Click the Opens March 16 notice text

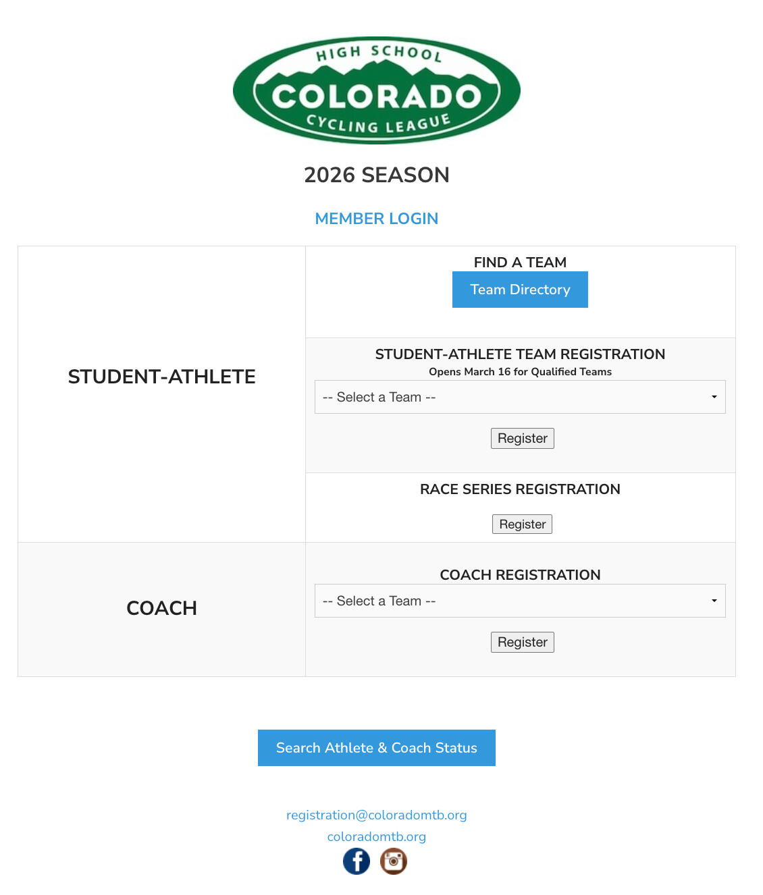[x=520, y=372]
